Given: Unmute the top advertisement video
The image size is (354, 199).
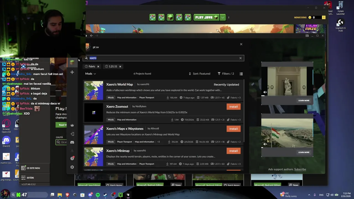Looking at the screenshot, I should pyautogui.click(x=265, y=92).
